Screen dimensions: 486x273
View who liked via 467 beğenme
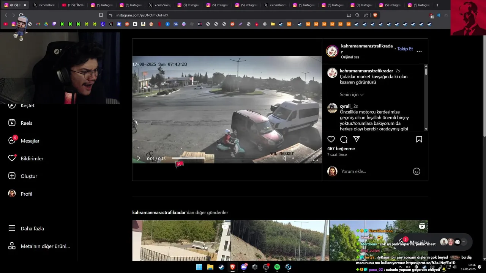click(x=341, y=149)
